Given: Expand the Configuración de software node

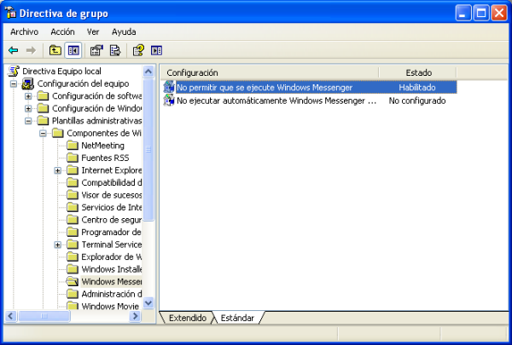Looking at the screenshot, I should tap(28, 96).
